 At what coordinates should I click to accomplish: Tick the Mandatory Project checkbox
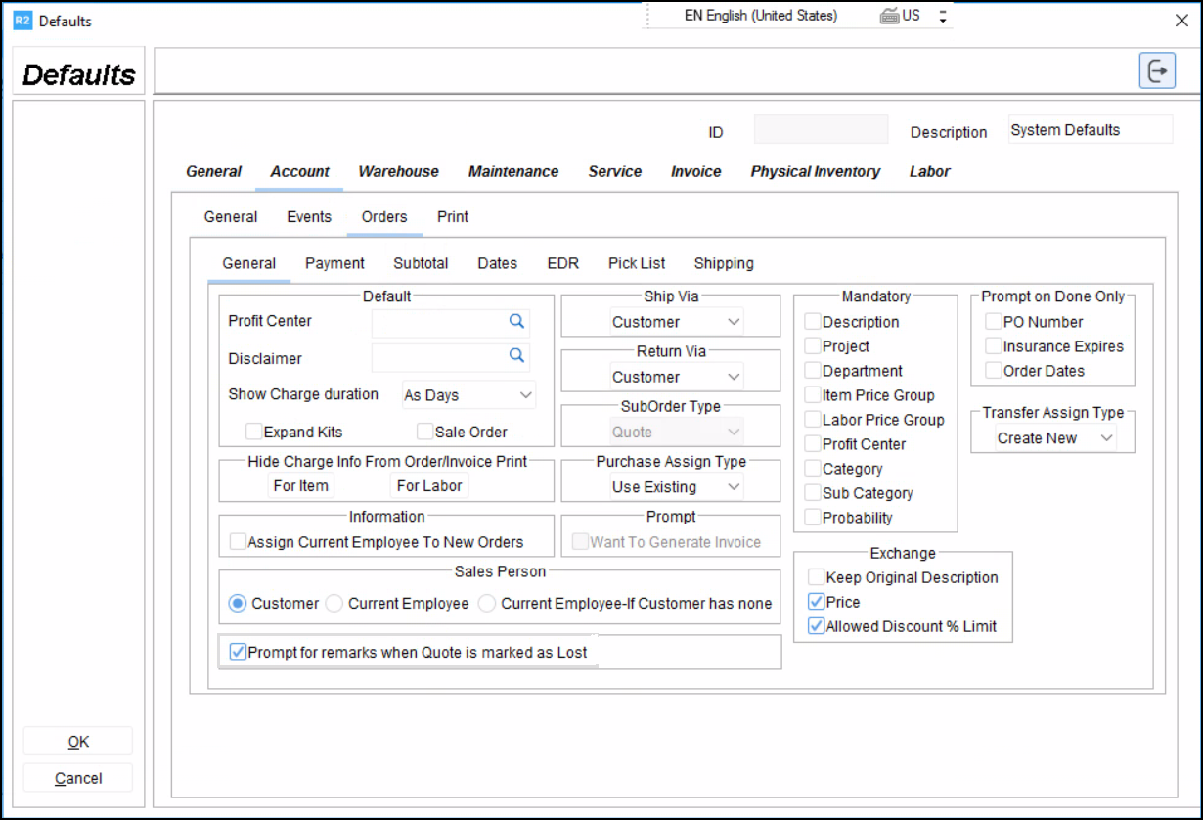pyautogui.click(x=813, y=346)
